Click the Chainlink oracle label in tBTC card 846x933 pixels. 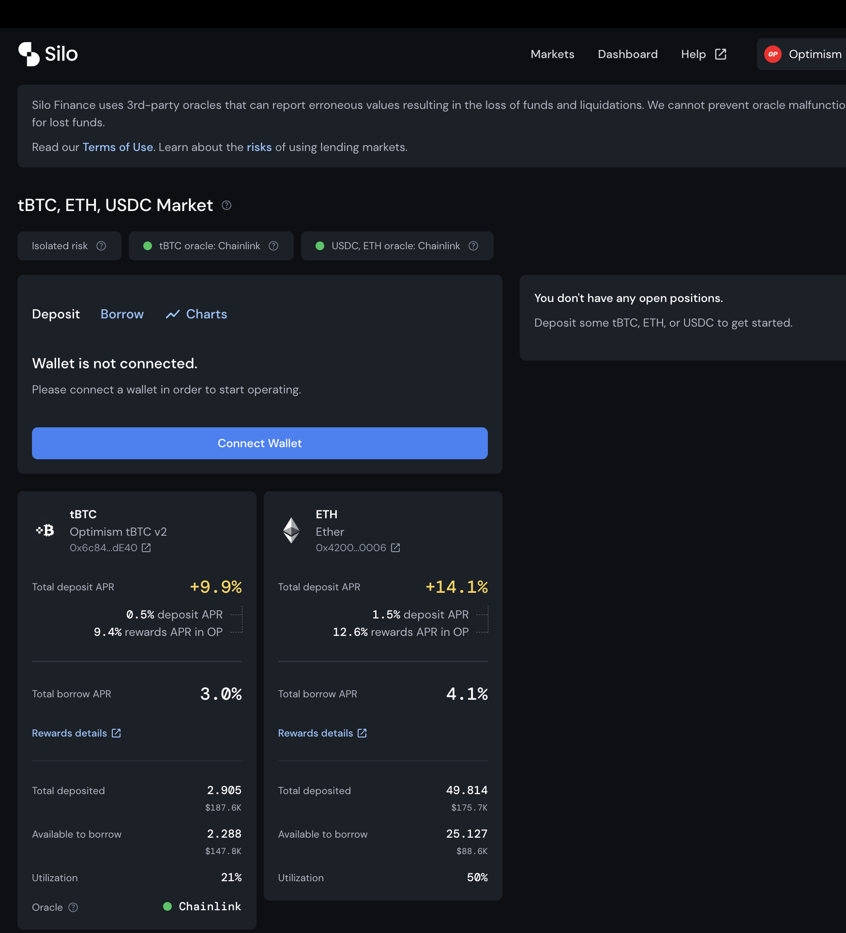[x=210, y=906]
